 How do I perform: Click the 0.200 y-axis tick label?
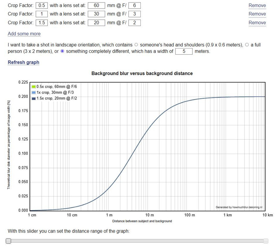click(x=23, y=96)
